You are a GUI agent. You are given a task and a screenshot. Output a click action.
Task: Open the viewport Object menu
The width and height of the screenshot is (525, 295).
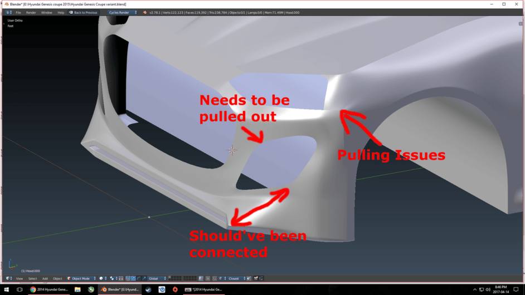tap(57, 278)
